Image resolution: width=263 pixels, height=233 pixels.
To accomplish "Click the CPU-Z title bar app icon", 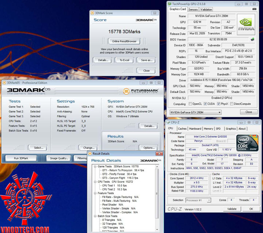I will (168, 122).
